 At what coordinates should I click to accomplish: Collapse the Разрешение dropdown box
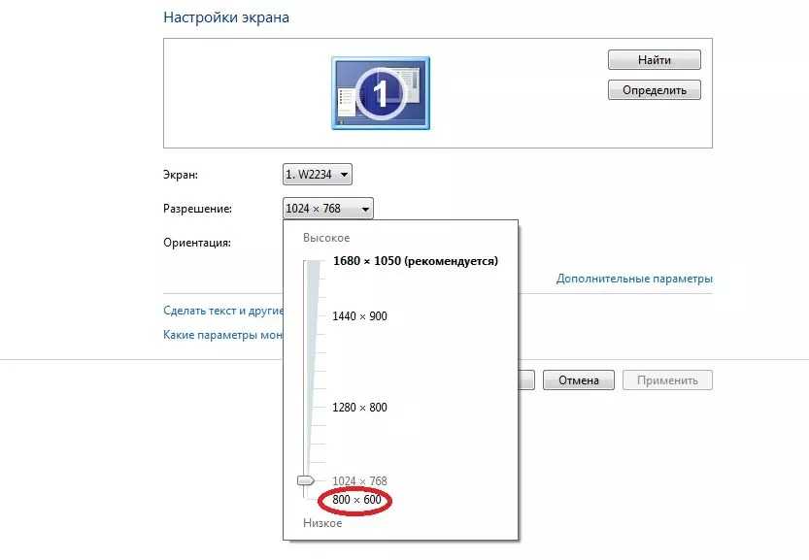click(327, 208)
